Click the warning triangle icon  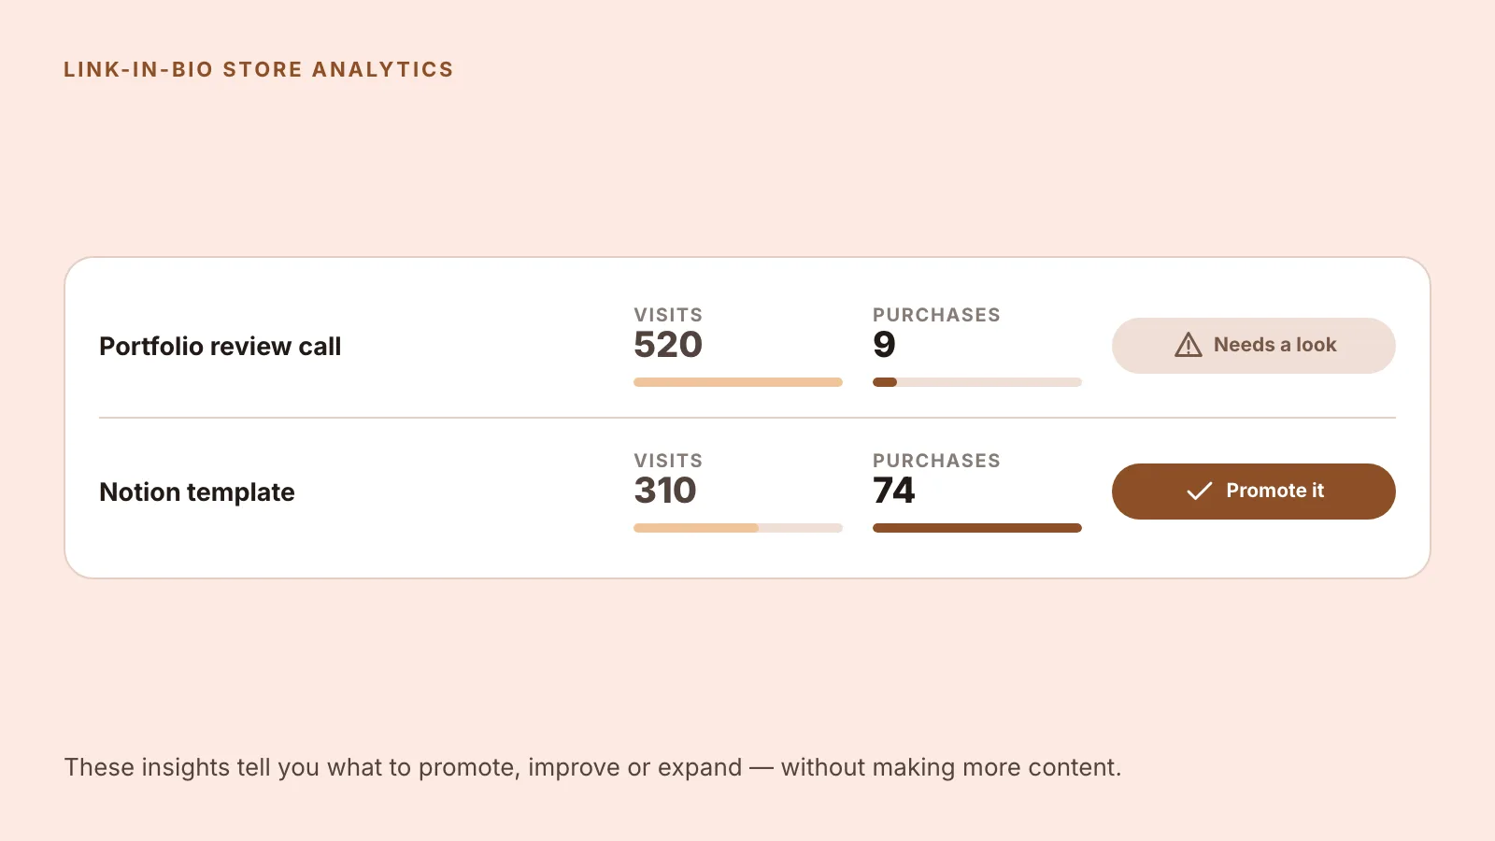pos(1188,345)
